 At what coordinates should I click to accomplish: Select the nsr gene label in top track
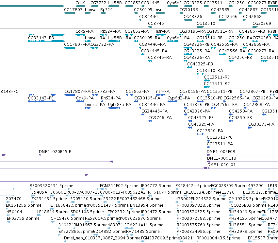click(159, 10)
